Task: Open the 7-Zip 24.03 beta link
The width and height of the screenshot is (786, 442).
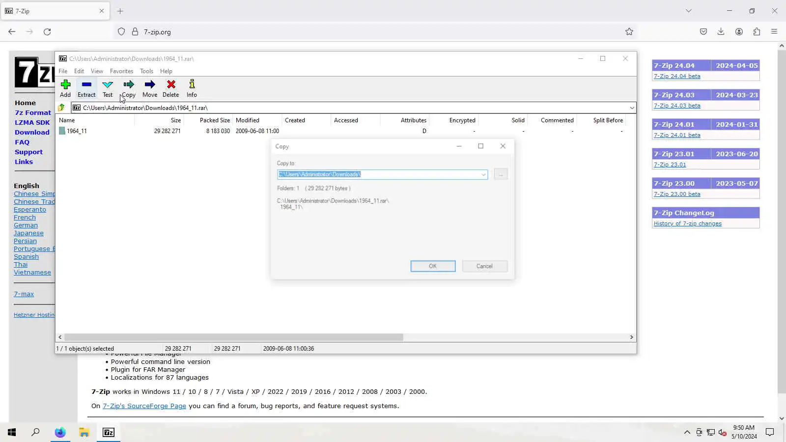Action: pos(677,106)
